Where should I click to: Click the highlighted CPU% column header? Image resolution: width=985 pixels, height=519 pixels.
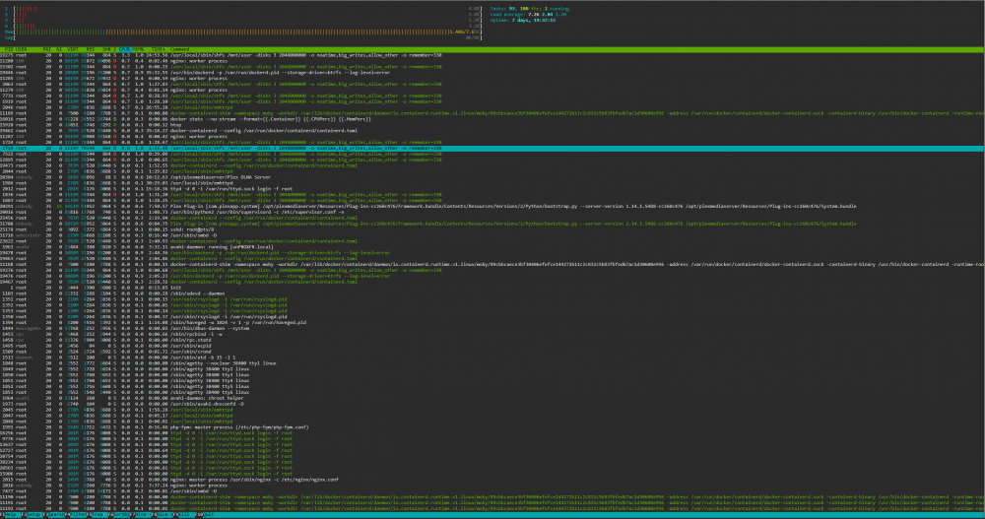click(x=124, y=49)
